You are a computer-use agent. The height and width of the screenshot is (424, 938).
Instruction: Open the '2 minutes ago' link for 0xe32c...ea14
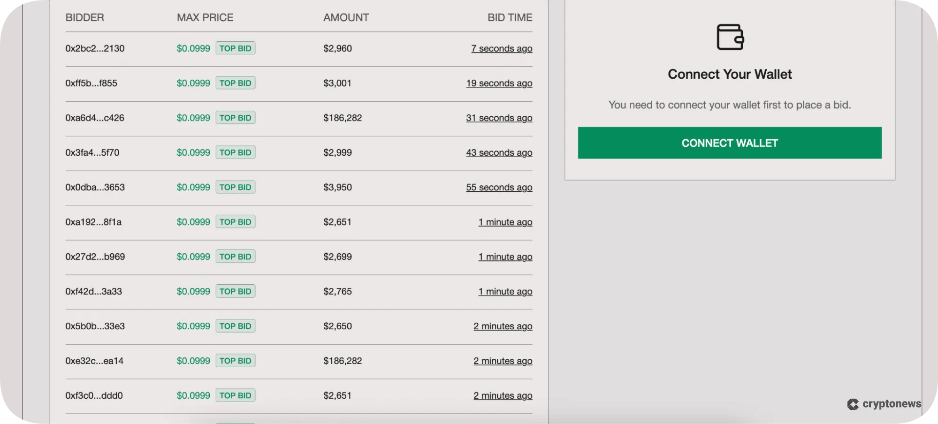503,361
